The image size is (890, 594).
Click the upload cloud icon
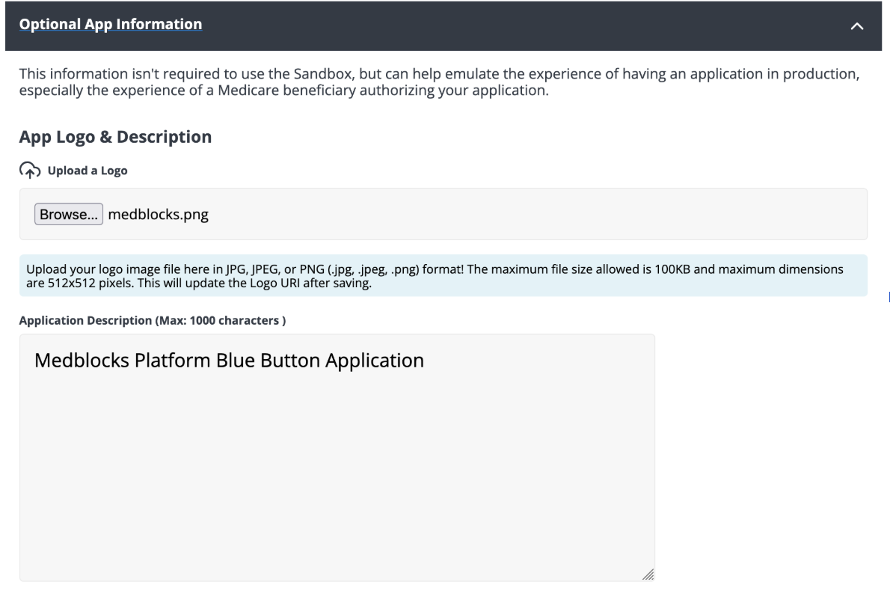(30, 171)
